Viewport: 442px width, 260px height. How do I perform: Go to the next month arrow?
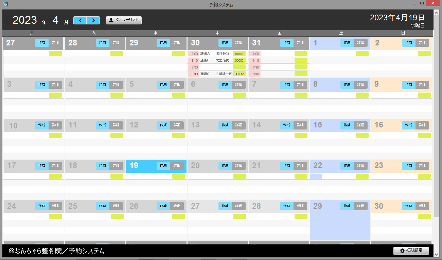pyautogui.click(x=93, y=20)
